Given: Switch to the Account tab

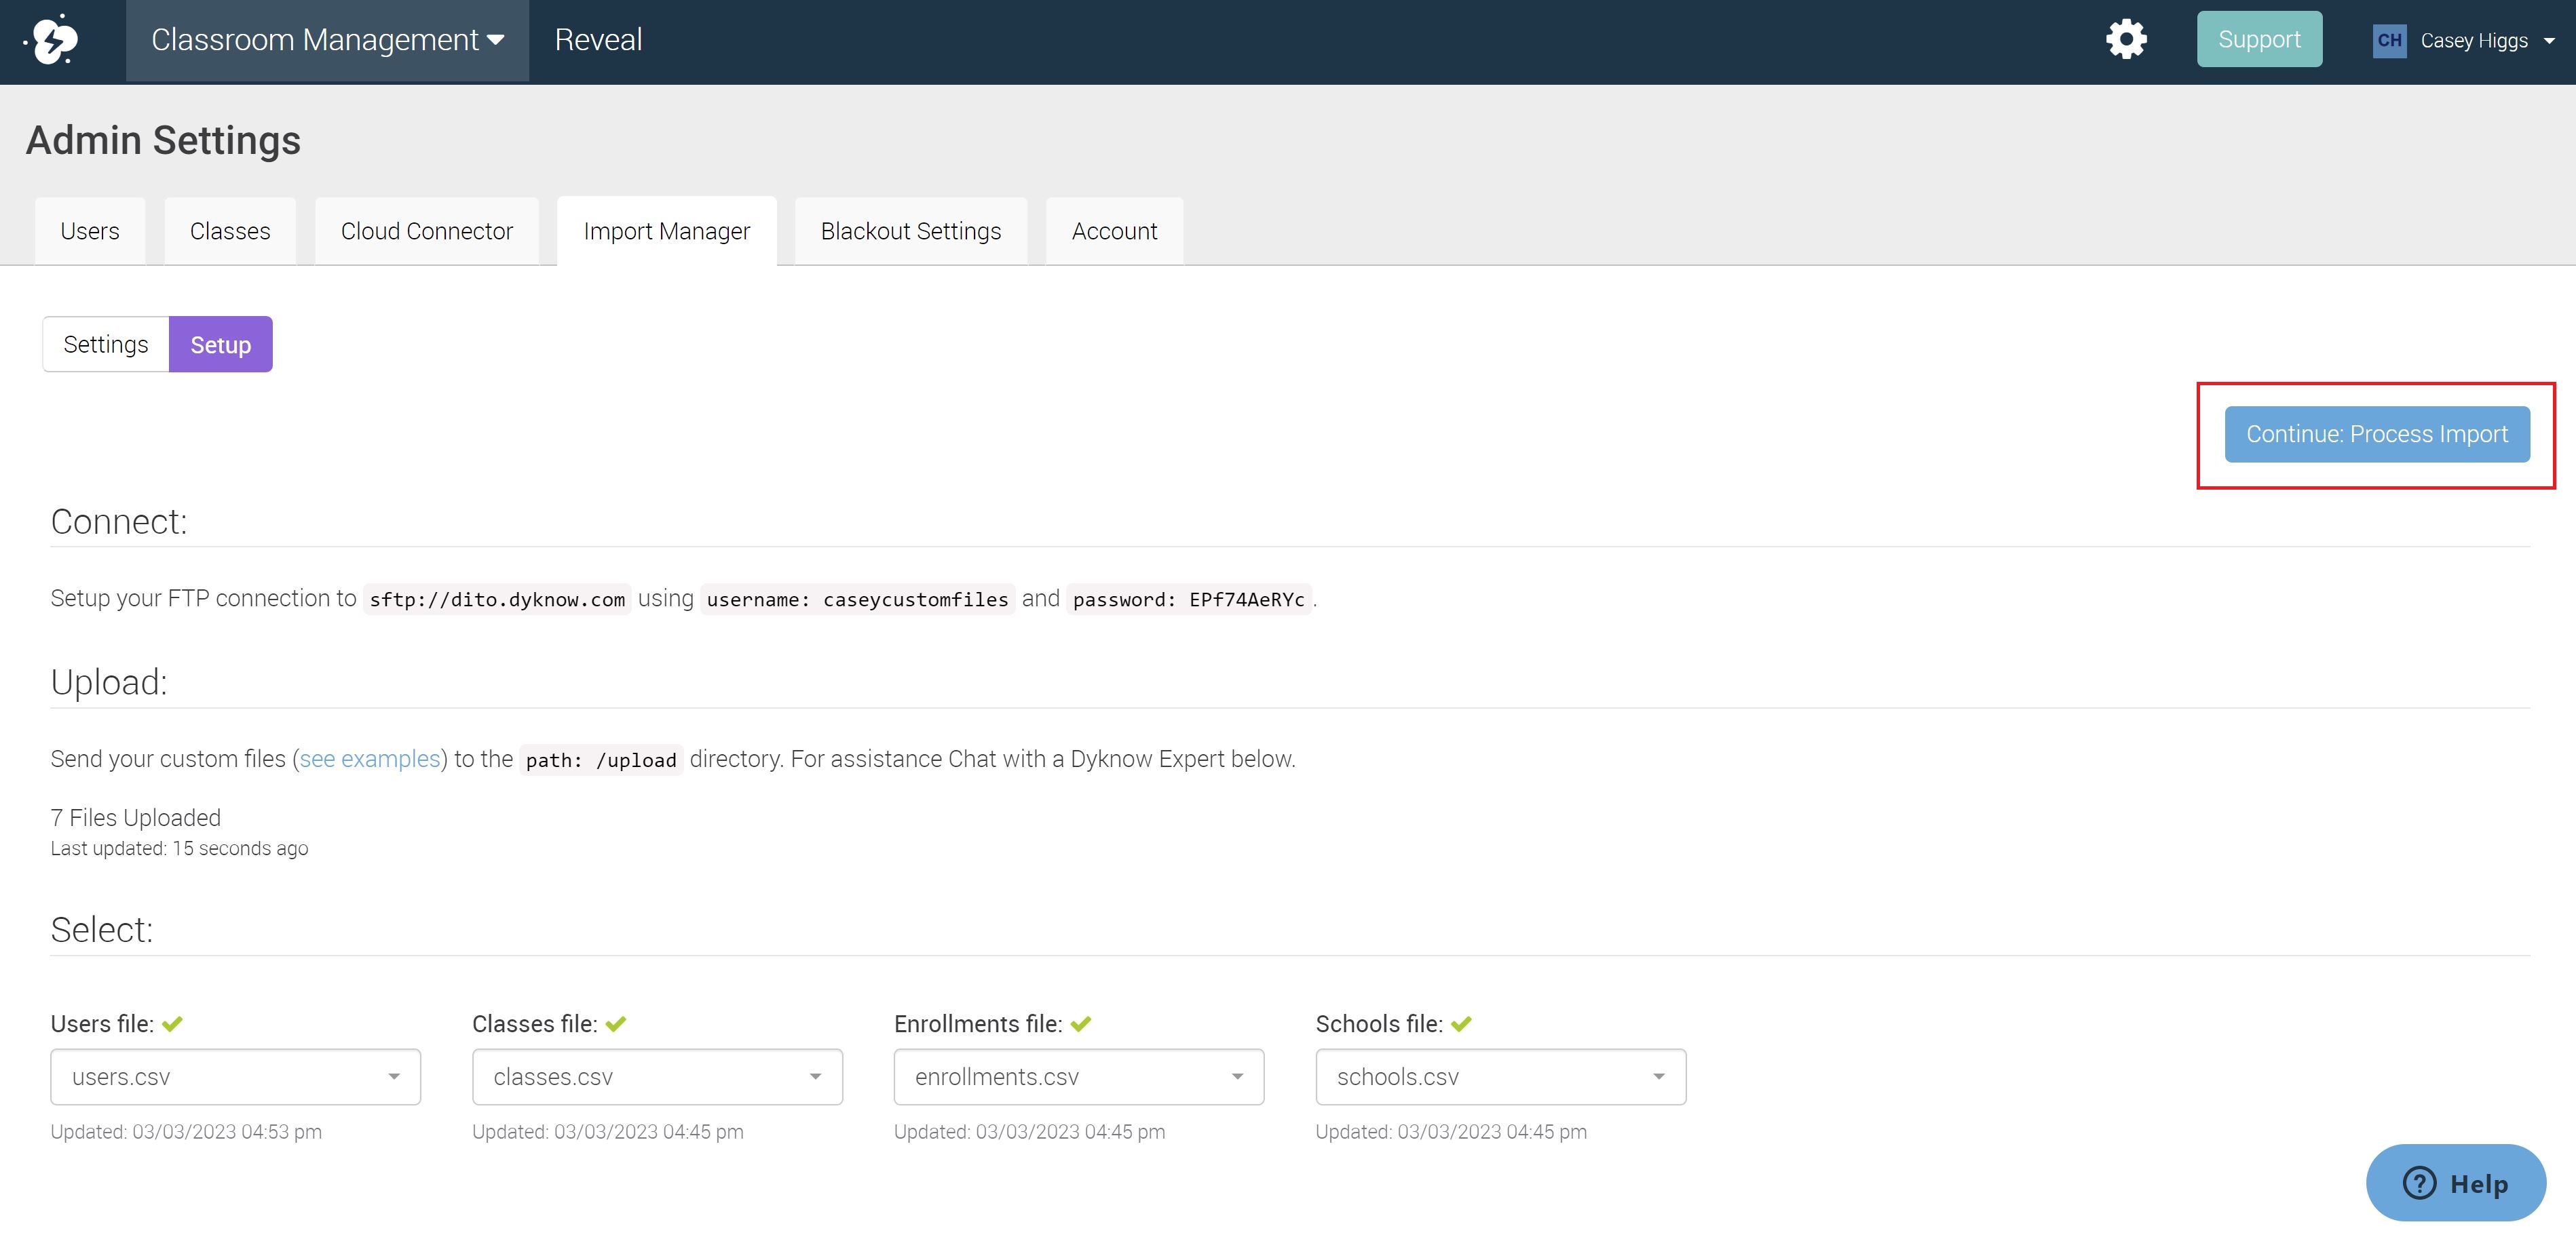Looking at the screenshot, I should (x=1114, y=231).
